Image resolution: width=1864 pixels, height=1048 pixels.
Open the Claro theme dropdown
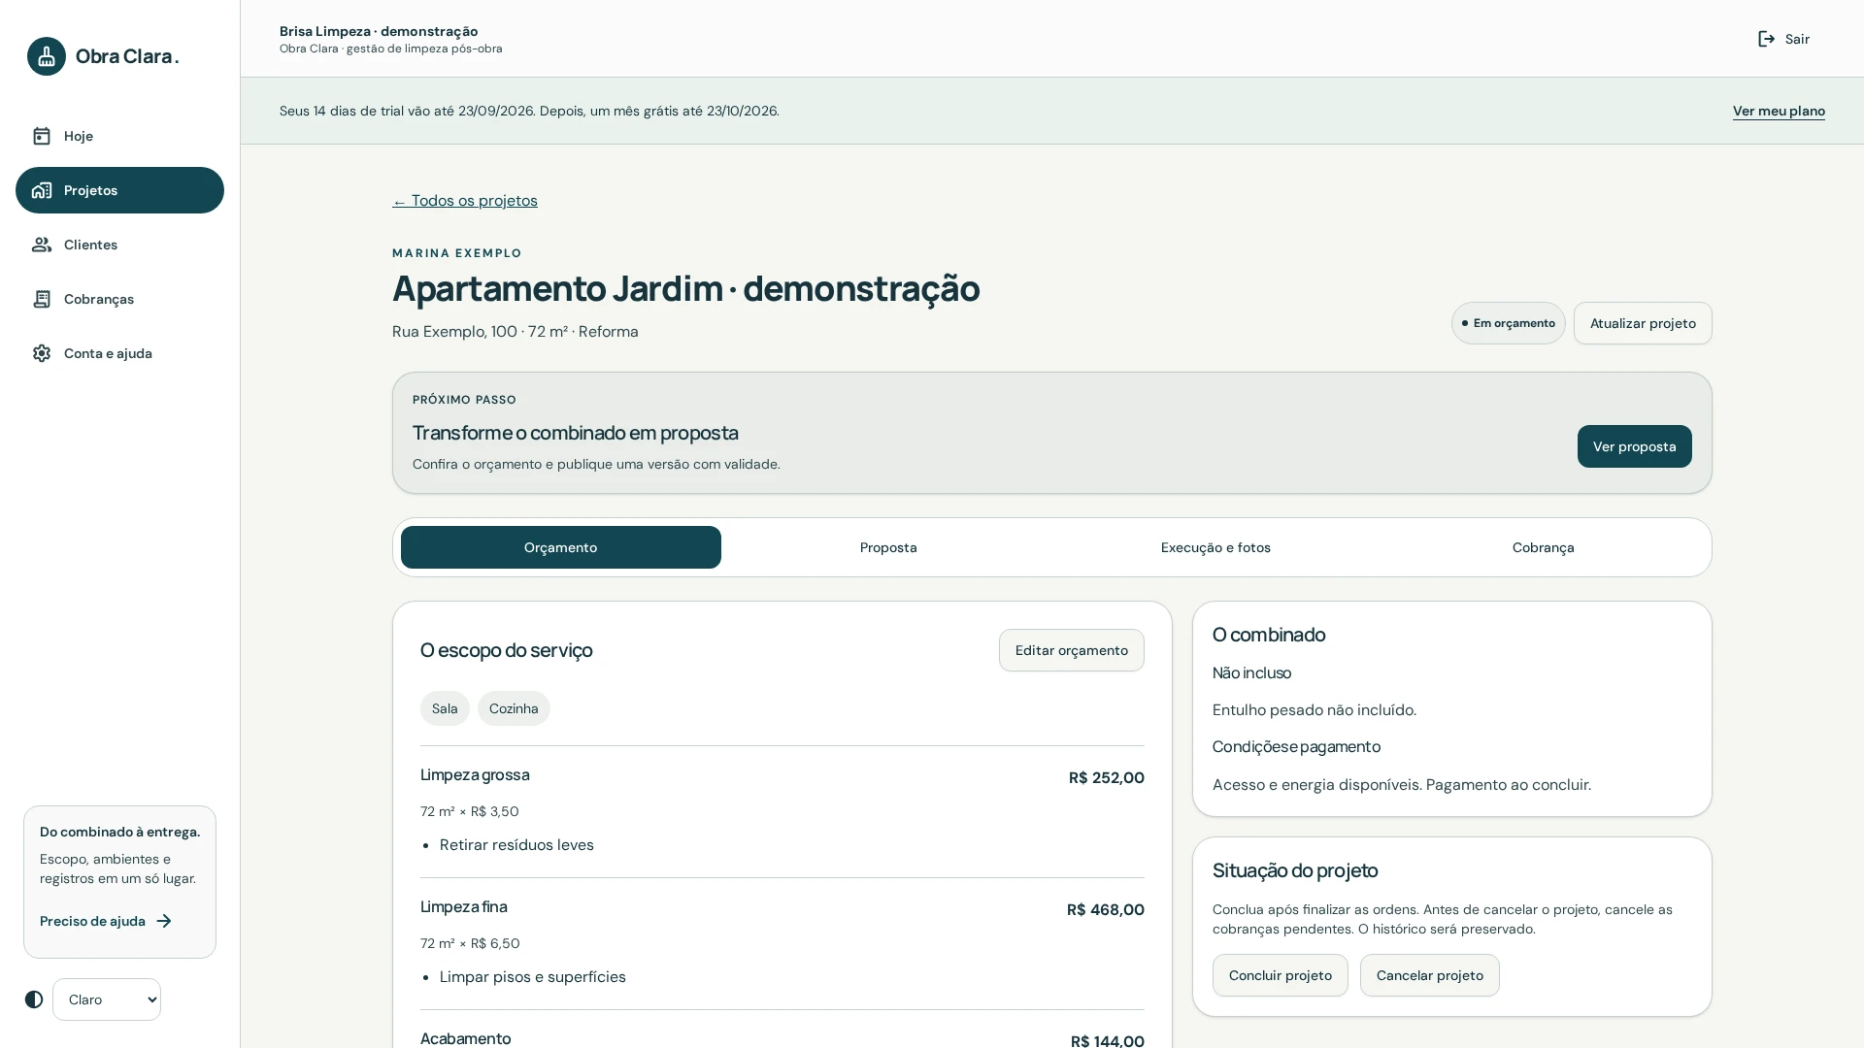click(107, 999)
